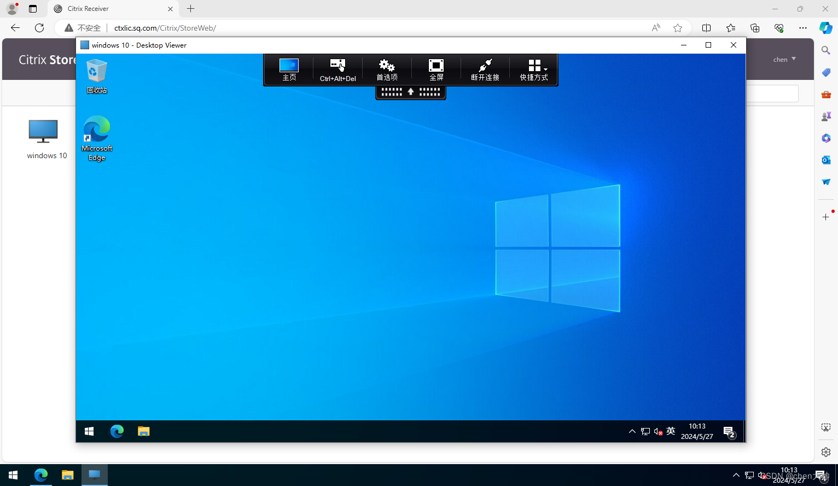Go back in the browser

pos(15,28)
